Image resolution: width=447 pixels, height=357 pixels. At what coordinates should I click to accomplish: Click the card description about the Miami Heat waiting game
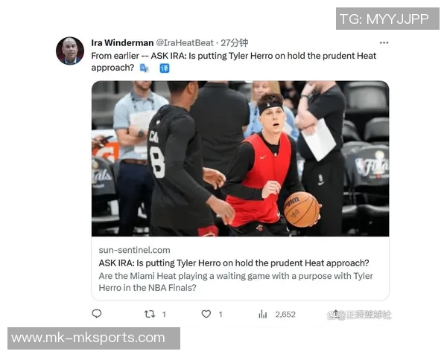[235, 282]
